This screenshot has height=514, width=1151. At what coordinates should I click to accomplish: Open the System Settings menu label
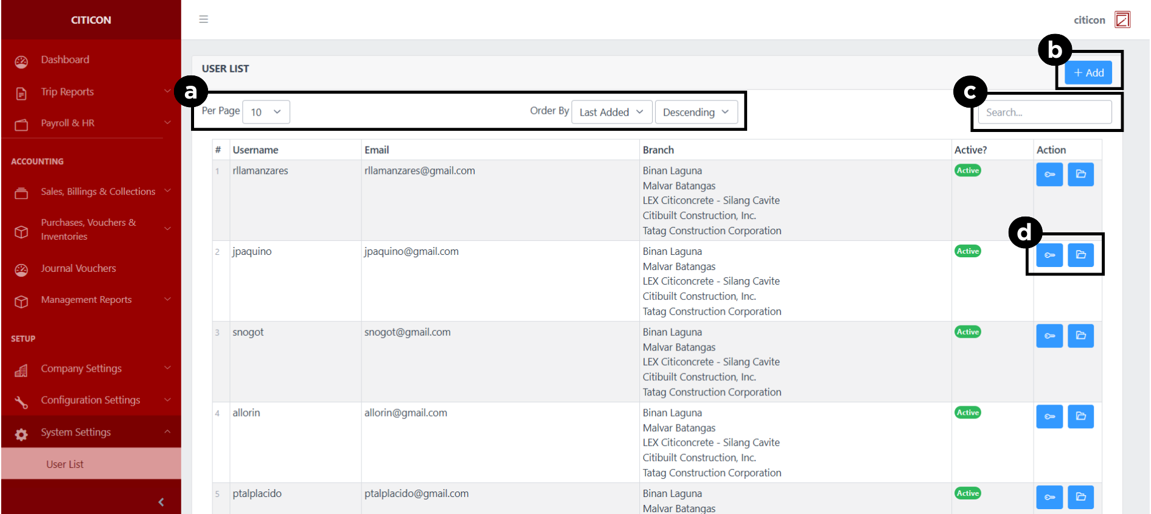tap(76, 432)
